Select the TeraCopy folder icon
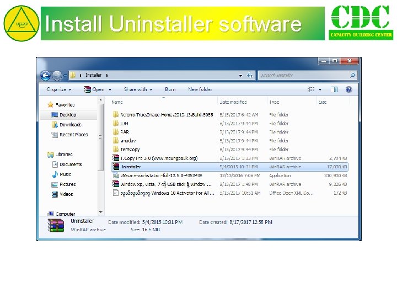Image resolution: width=397 pixels, height=298 pixels. tap(116, 149)
